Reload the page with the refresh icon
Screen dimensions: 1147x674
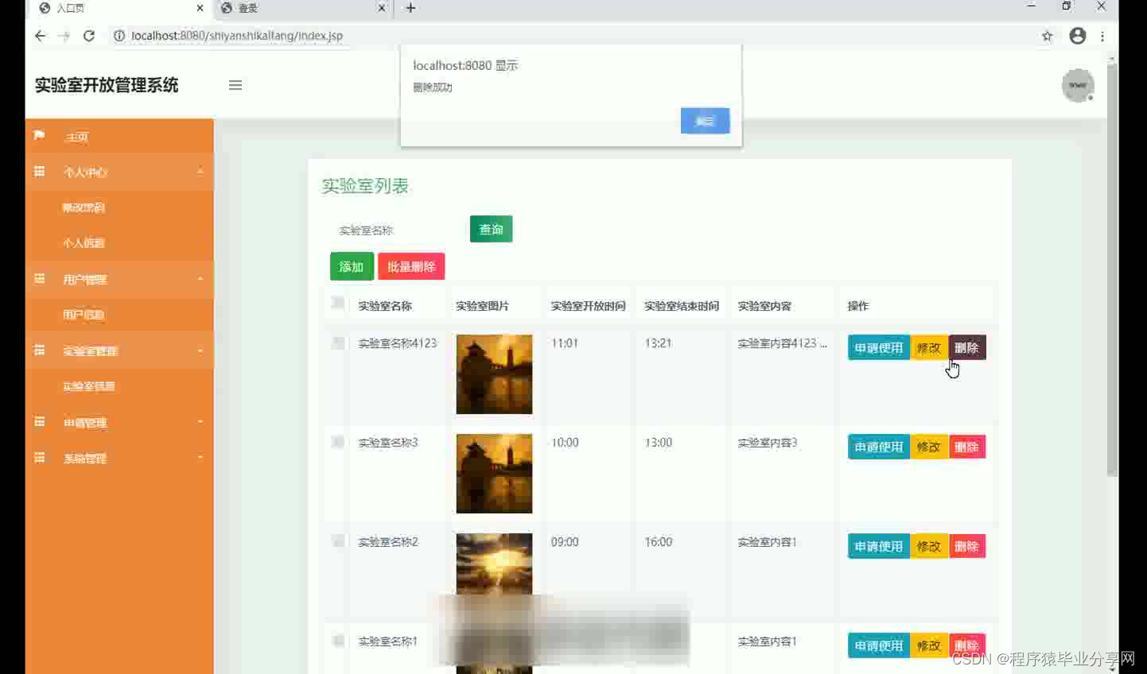89,36
